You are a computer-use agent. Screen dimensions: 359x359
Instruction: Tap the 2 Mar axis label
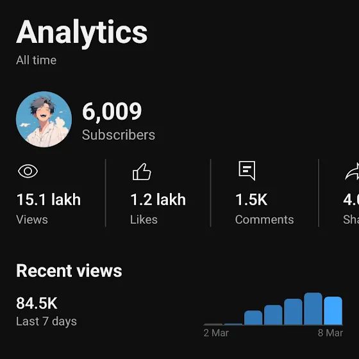pos(216,333)
